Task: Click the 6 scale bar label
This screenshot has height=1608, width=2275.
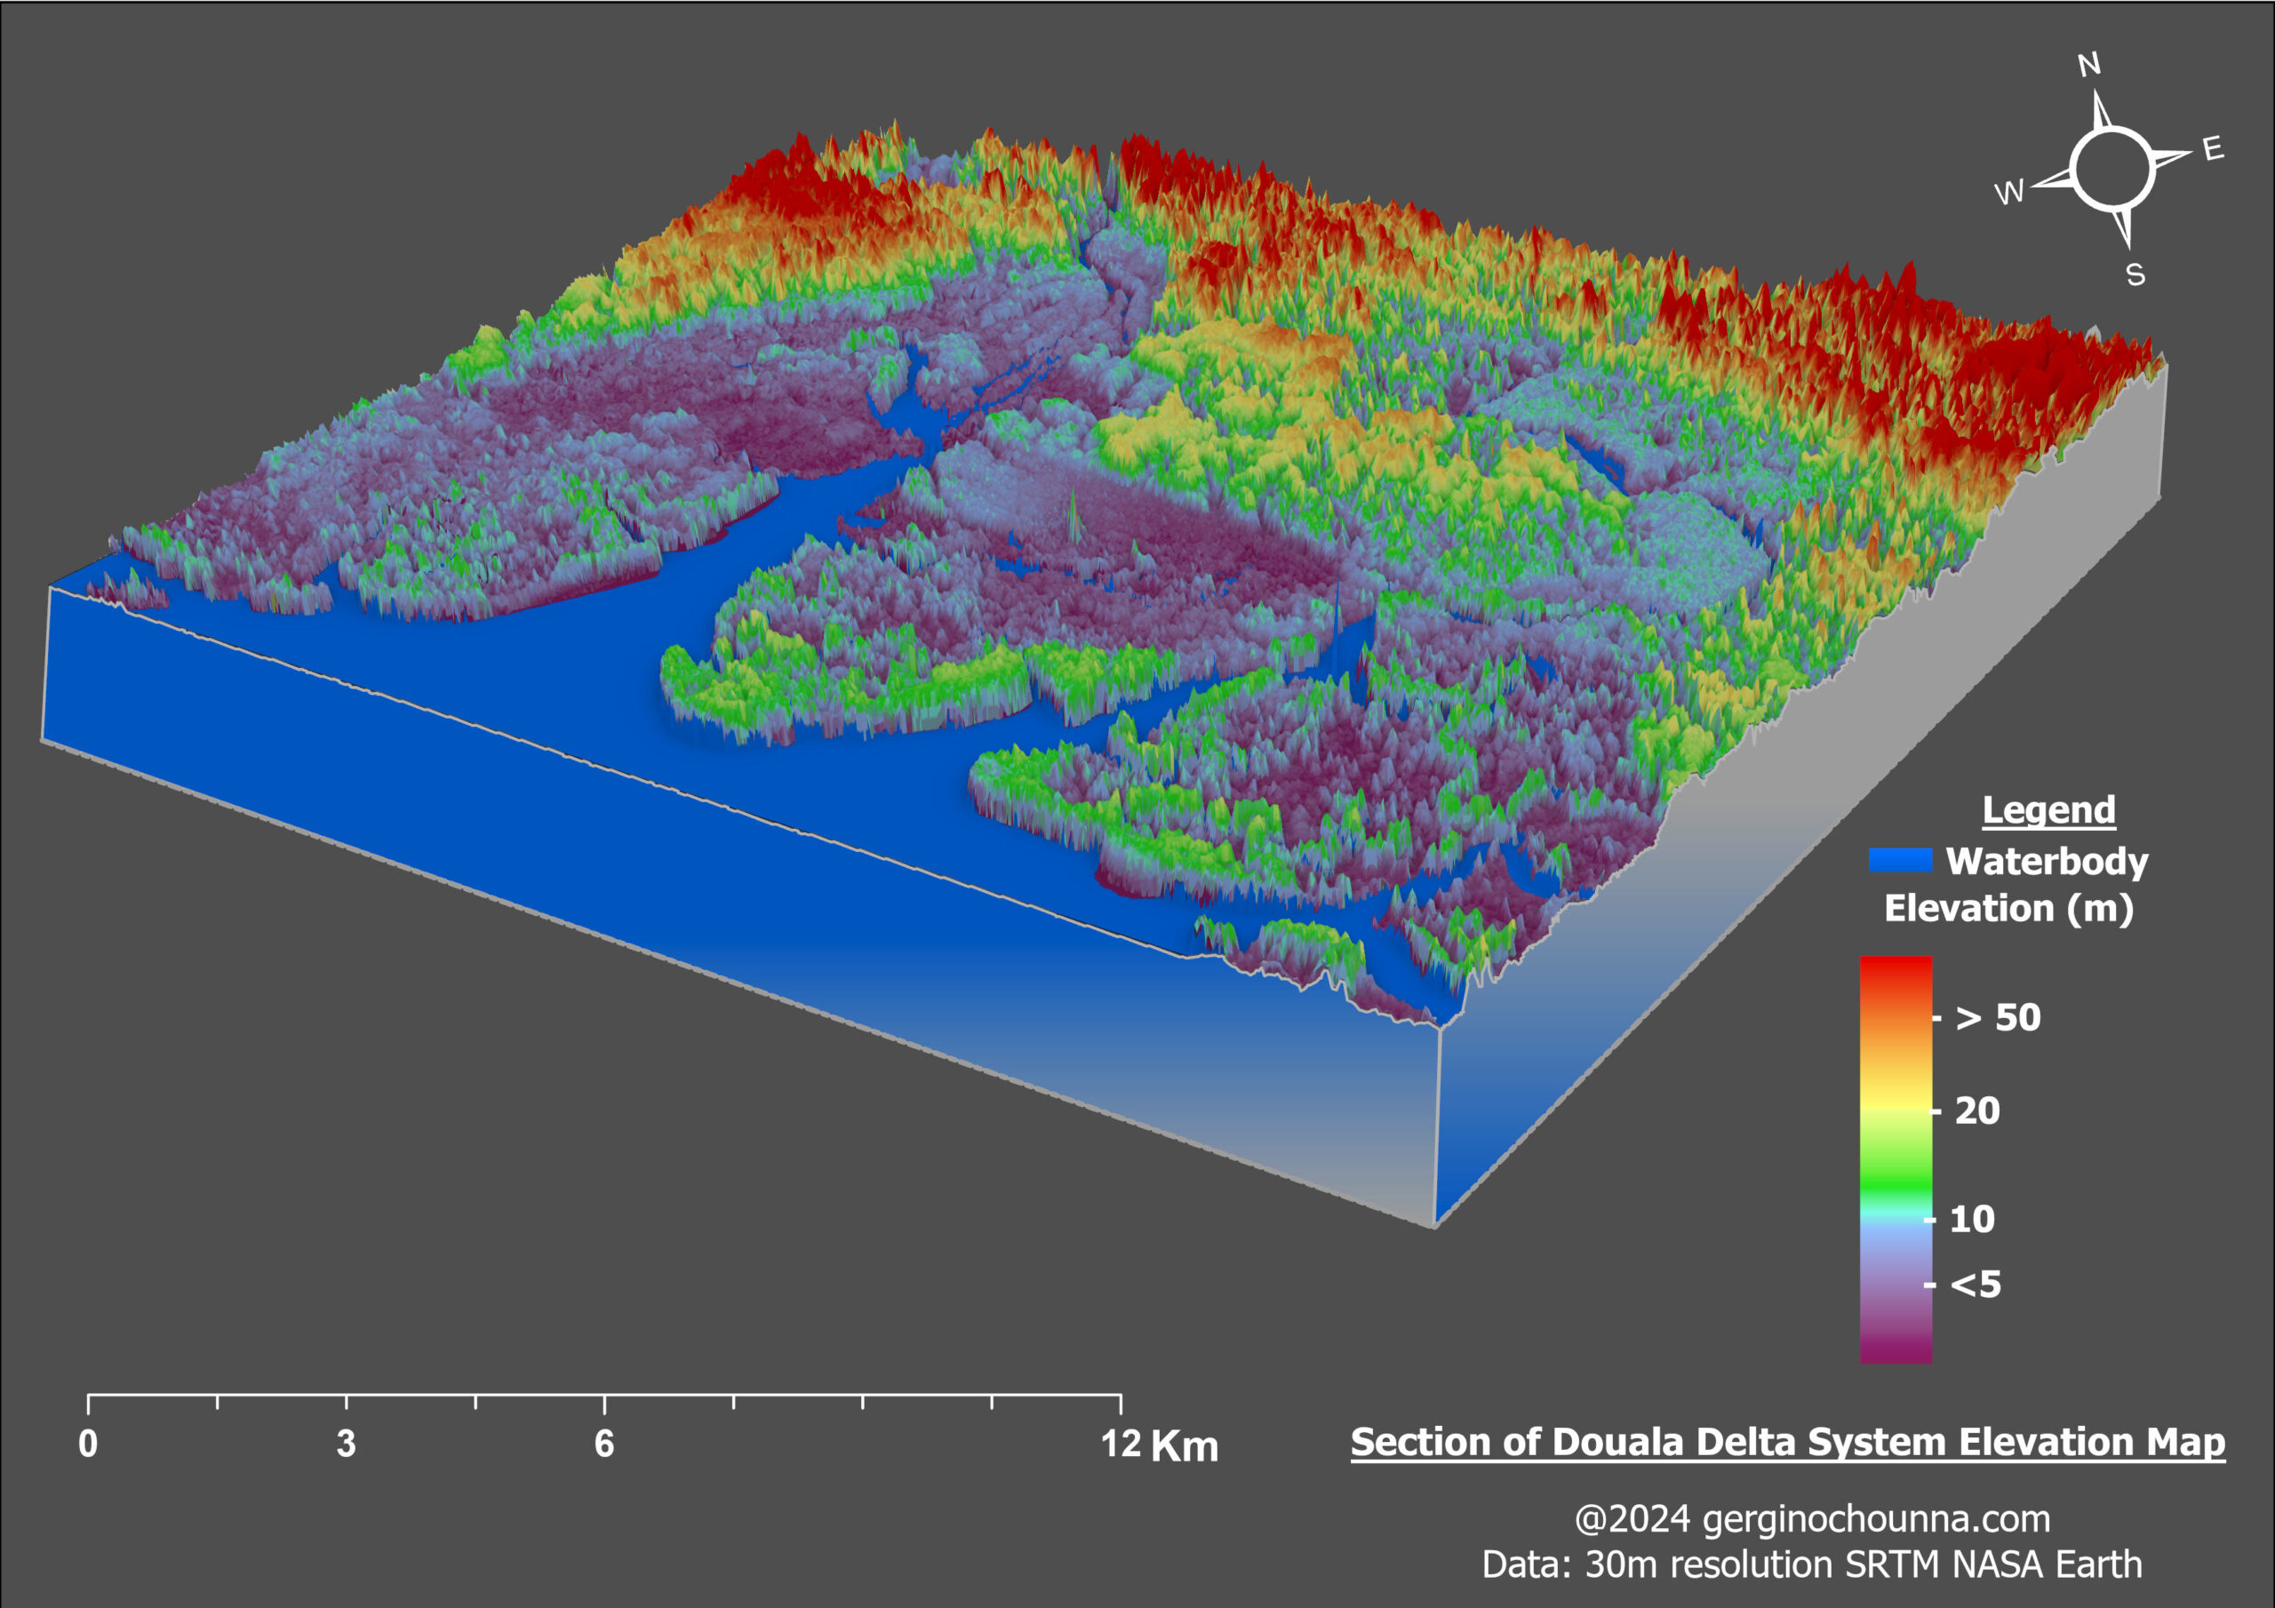Action: [x=604, y=1444]
